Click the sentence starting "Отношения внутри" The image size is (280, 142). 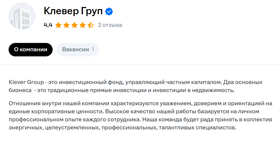click(81, 103)
